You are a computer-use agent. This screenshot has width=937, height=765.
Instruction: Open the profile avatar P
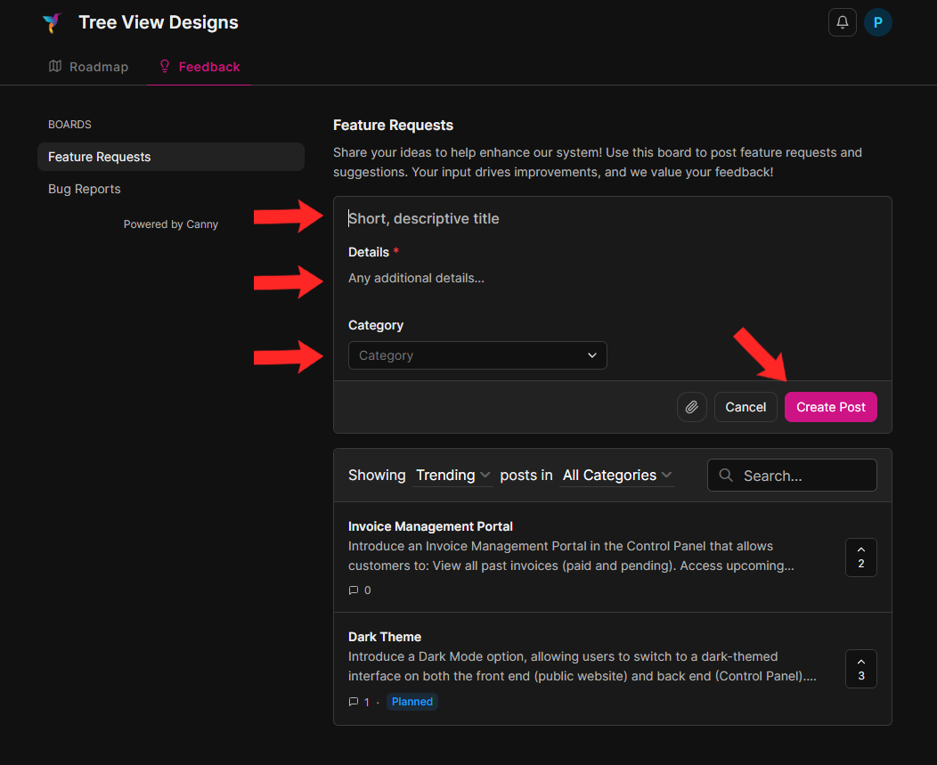pyautogui.click(x=878, y=21)
